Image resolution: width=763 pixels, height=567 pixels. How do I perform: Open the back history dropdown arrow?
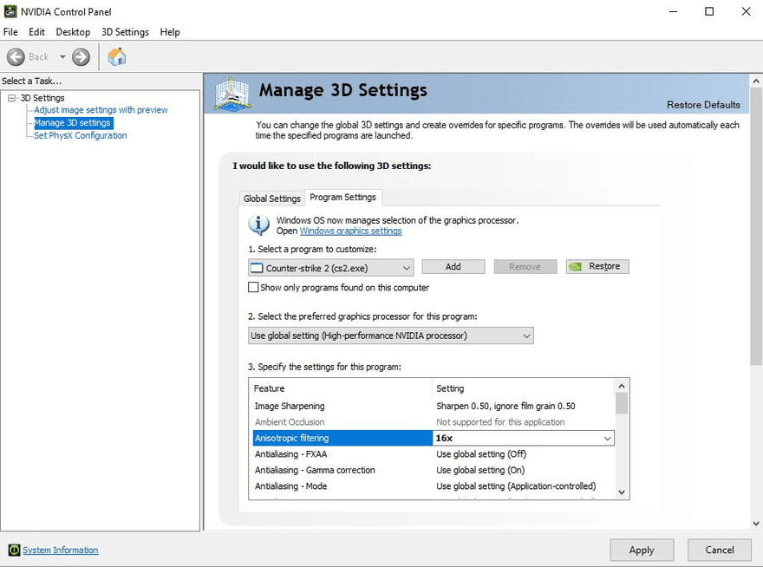point(62,57)
